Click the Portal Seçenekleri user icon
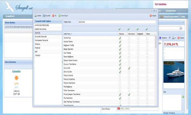Screen dimensions: 191x115 [162, 17]
